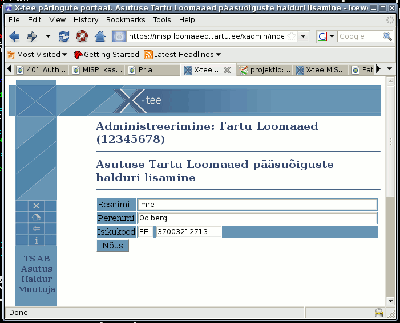400x323 pixels.
Task: Click the left arrow back icon in sidebar
Action: 36,228
